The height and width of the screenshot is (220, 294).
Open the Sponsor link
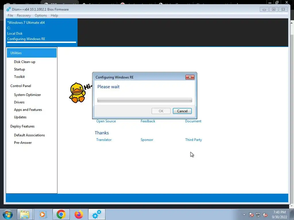click(x=147, y=140)
